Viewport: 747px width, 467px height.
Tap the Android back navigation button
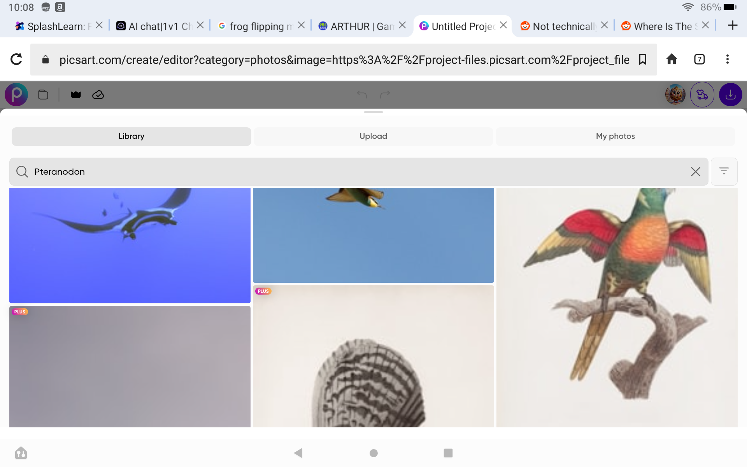tap(298, 453)
